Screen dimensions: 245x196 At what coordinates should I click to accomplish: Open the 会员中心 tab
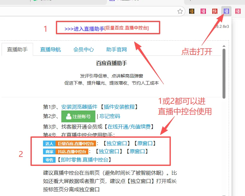(83, 49)
